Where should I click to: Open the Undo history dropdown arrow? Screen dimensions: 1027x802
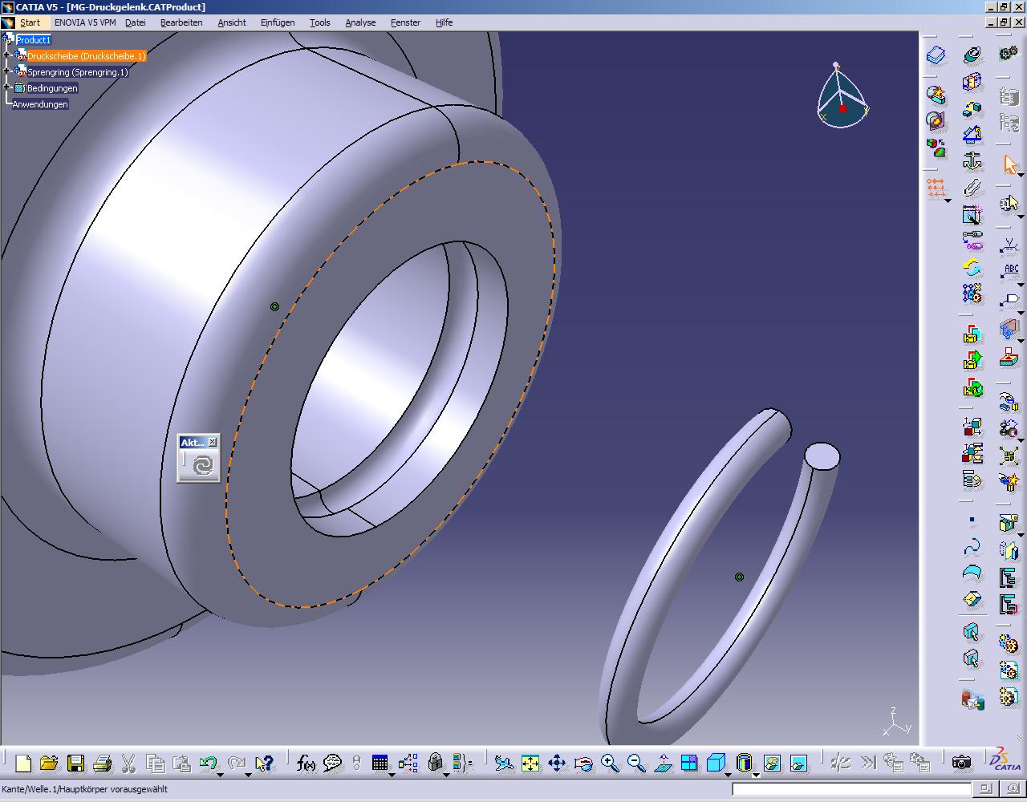[221, 774]
